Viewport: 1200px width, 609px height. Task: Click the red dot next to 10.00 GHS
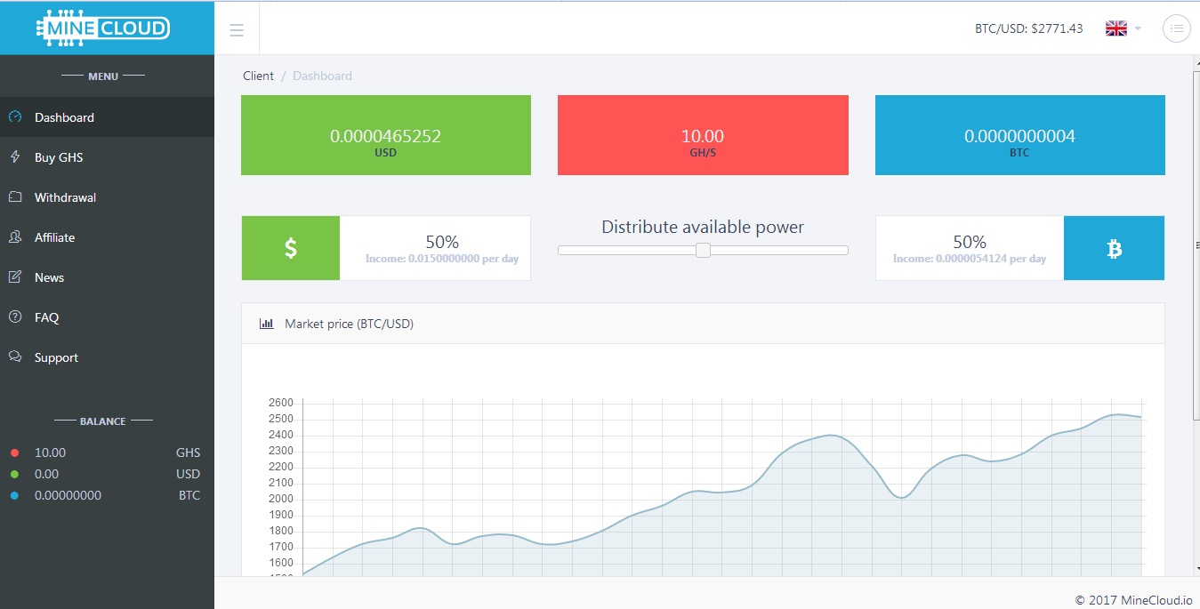14,453
